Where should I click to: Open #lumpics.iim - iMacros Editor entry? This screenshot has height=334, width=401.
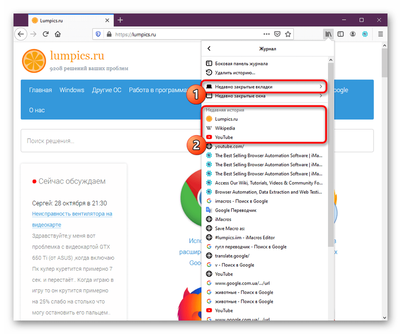click(265, 238)
